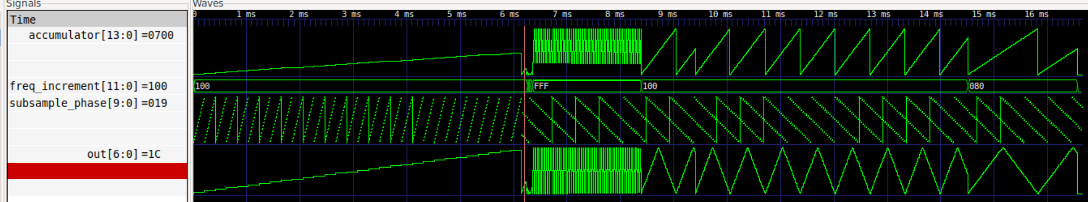The height and width of the screenshot is (202, 1088).
Task: Select the freq_increment[11:0] signal row
Action: tap(97, 86)
